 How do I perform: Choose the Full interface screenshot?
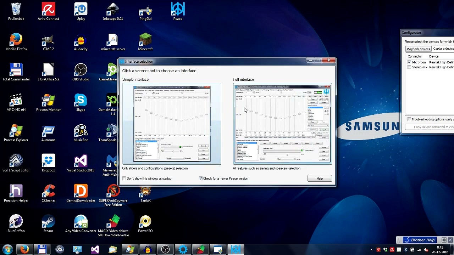click(282, 124)
